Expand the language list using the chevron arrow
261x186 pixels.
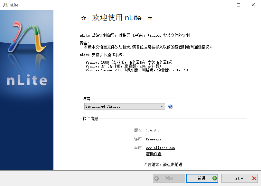pyautogui.click(x=162, y=106)
